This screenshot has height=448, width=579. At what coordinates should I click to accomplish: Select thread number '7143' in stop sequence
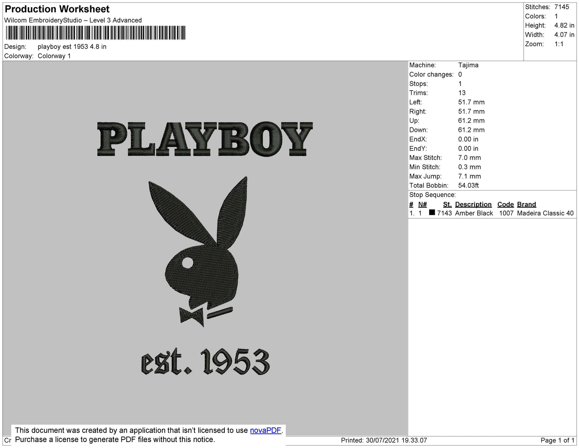pos(444,213)
